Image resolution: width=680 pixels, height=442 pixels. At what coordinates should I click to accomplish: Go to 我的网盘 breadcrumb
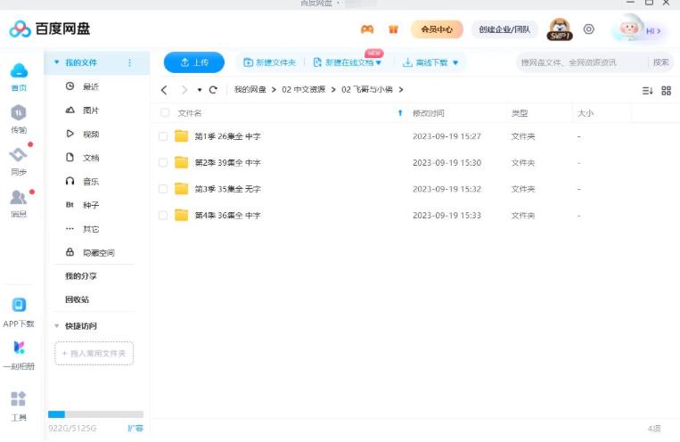[x=250, y=89]
